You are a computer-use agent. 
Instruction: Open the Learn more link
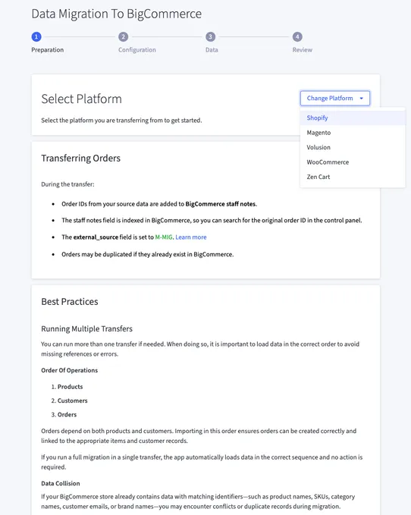tap(191, 237)
